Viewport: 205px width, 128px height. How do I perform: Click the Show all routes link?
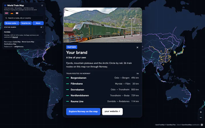point(15,37)
